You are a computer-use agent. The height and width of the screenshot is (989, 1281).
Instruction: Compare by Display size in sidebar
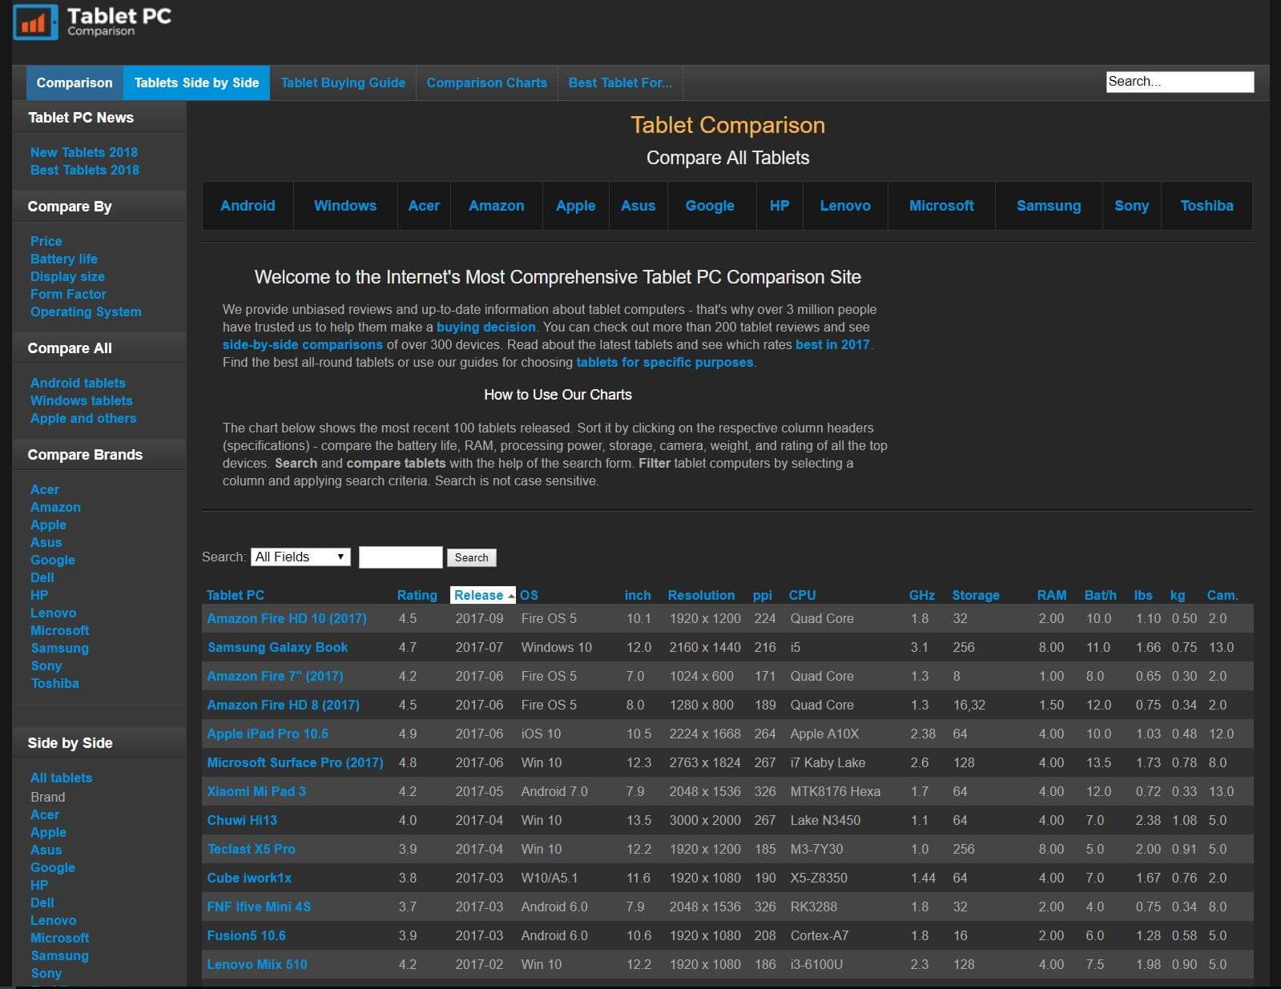(x=67, y=276)
